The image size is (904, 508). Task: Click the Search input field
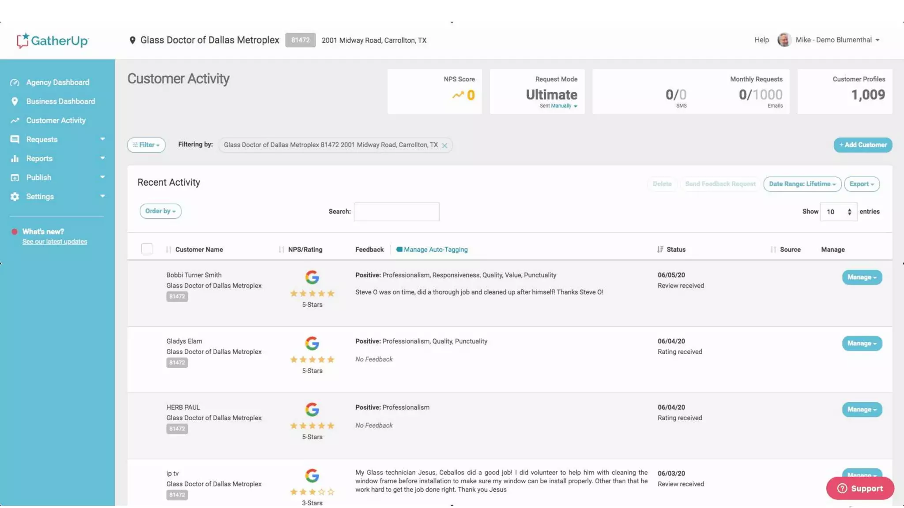tap(396, 212)
